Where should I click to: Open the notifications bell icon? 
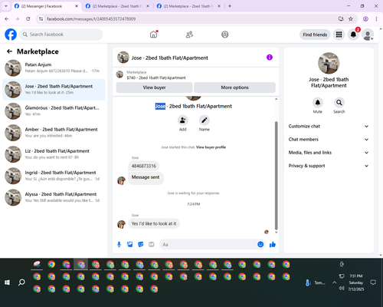pyautogui.click(x=353, y=35)
